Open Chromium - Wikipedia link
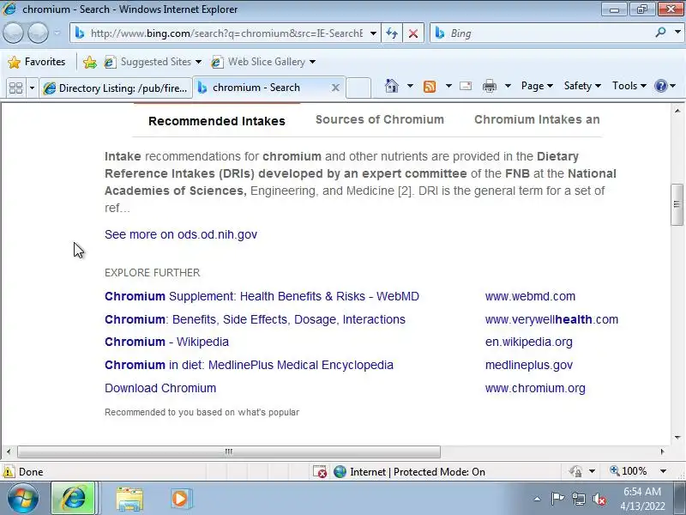Viewport: 686px width, 515px height. [166, 342]
